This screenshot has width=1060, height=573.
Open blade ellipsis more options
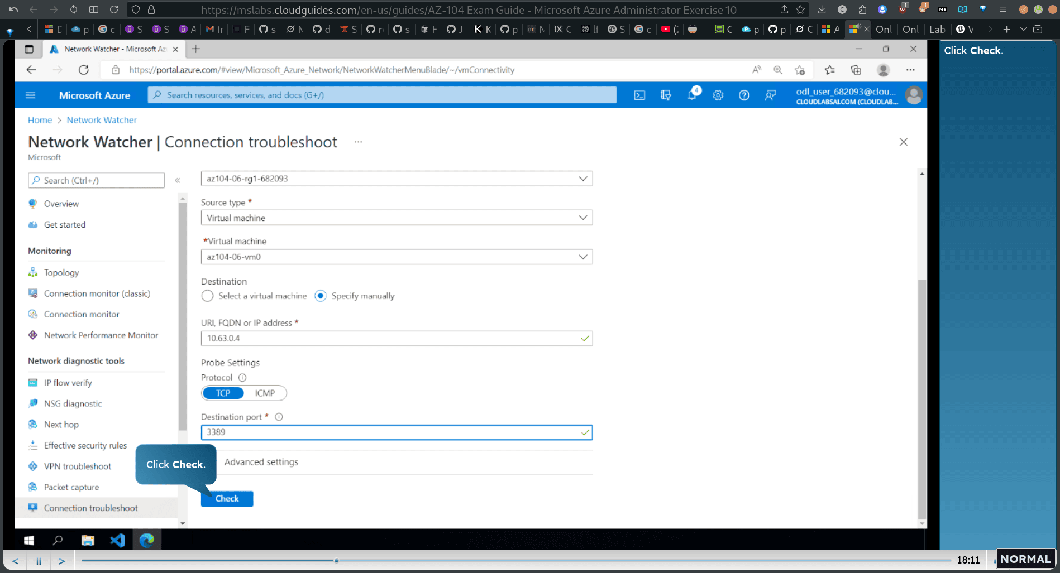point(358,142)
